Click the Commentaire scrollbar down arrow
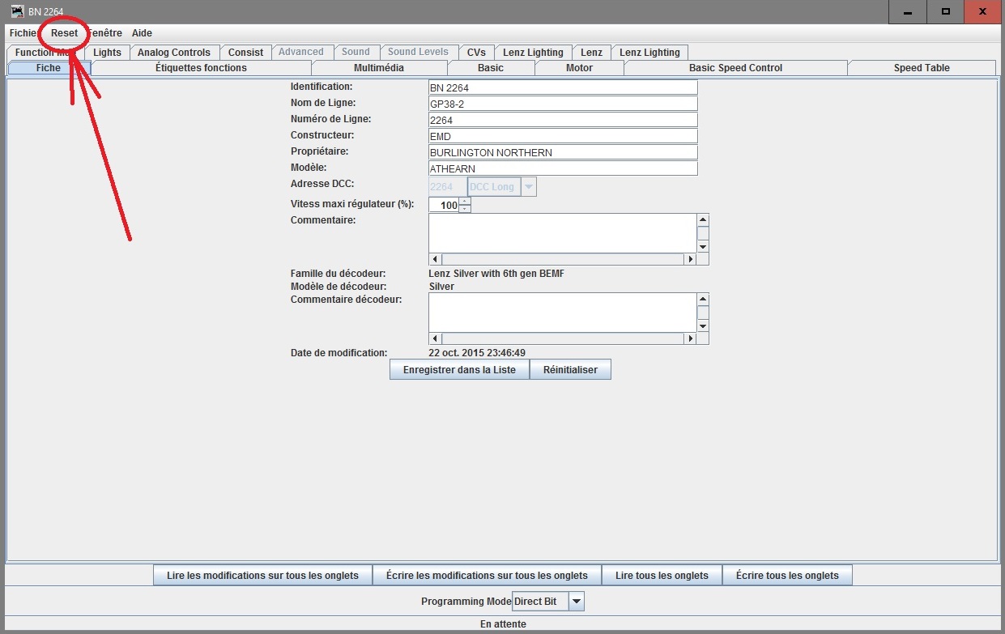Screen dimensions: 1005x634 703,247
